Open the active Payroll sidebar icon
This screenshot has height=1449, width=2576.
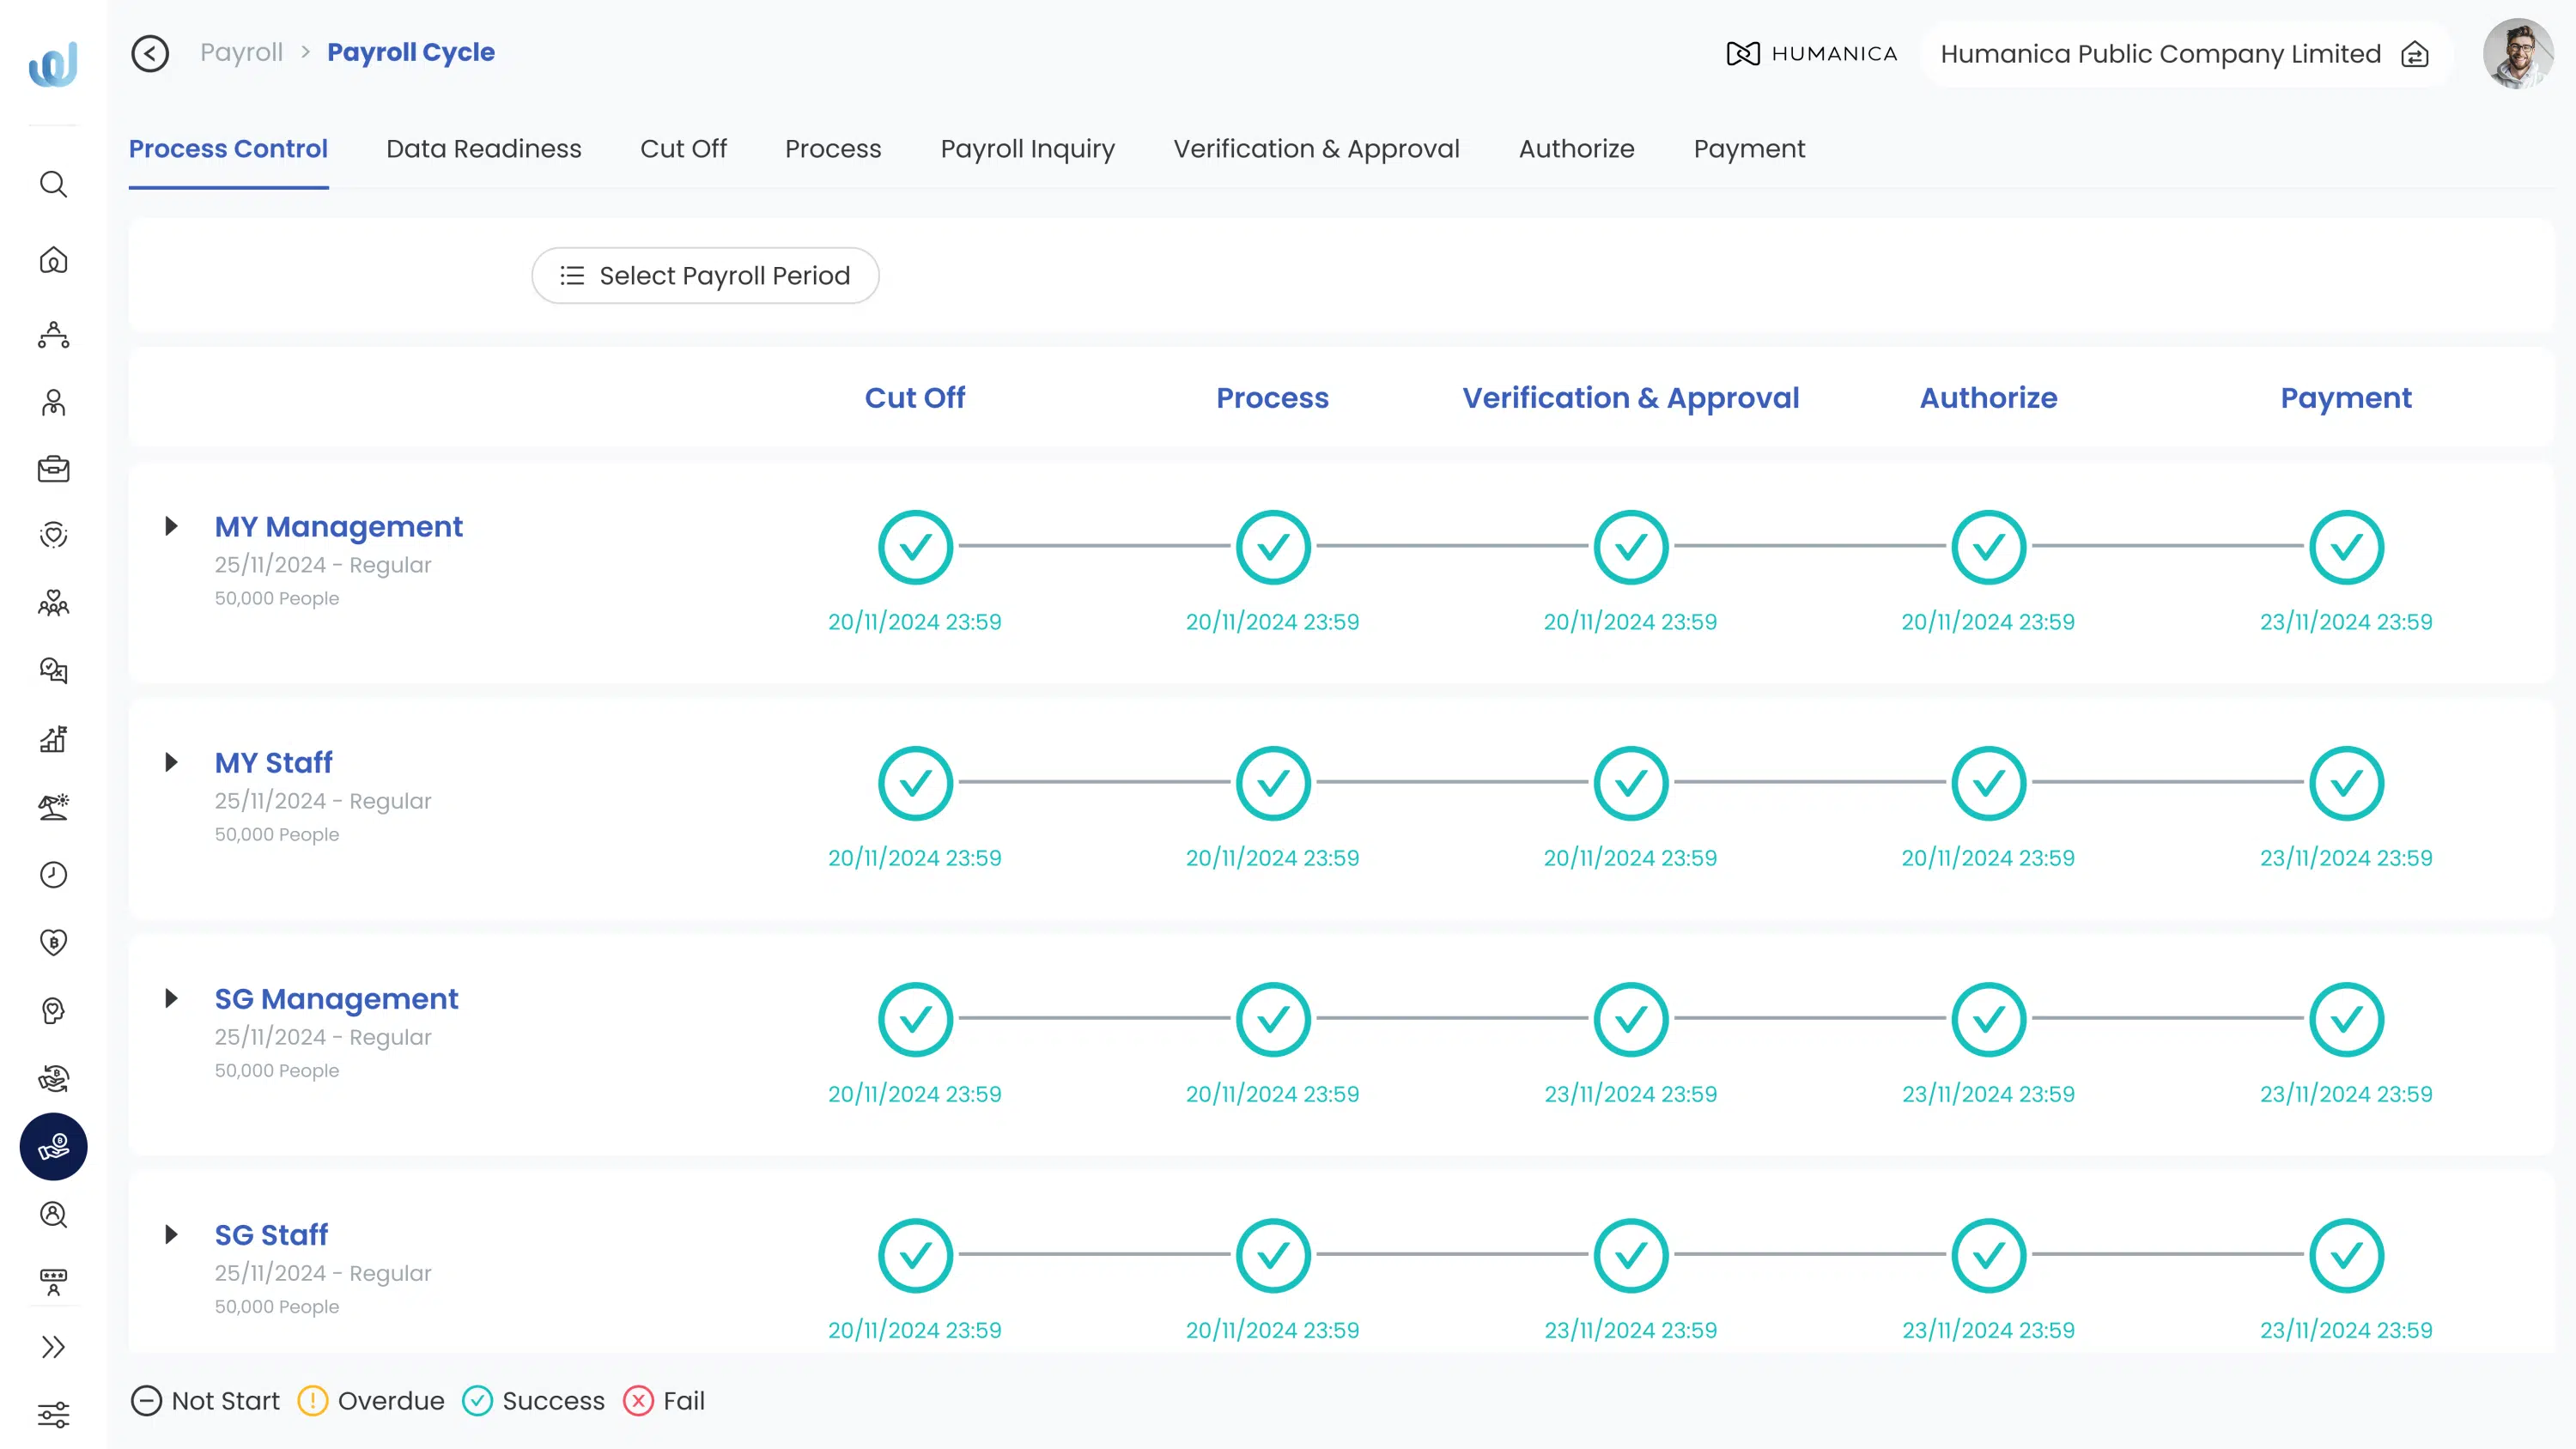(53, 1147)
